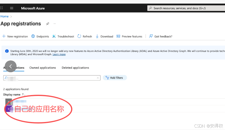The height and width of the screenshot is (130, 225).
Task: Open the Troubleshoot toolbar item
Action: pyautogui.click(x=63, y=36)
